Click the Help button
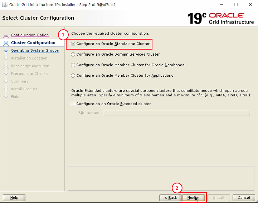Screen dimensions: 258x203 click(14, 198)
